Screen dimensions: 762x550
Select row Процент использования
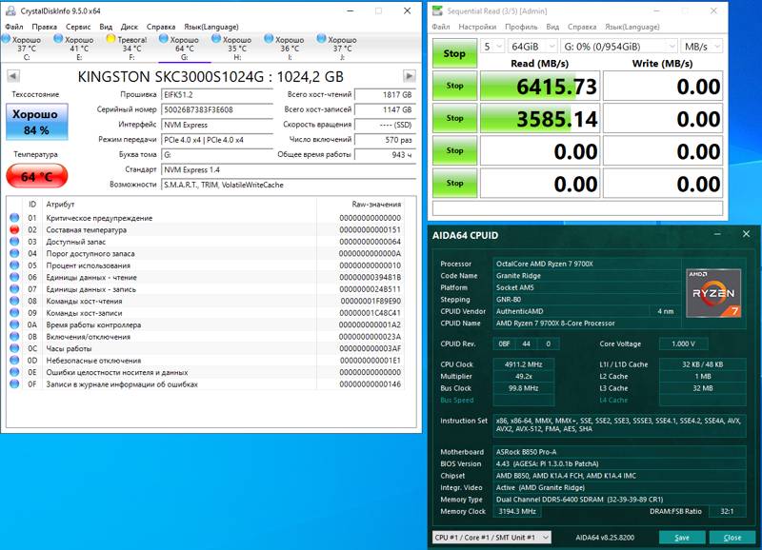point(206,265)
